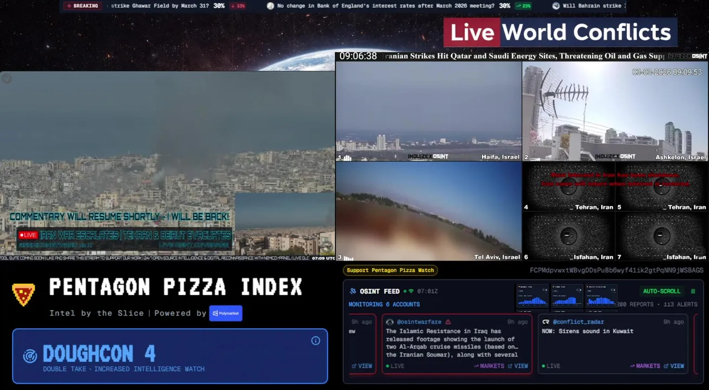Click the Bank of England interest rates market
The image size is (709, 390).
point(386,6)
